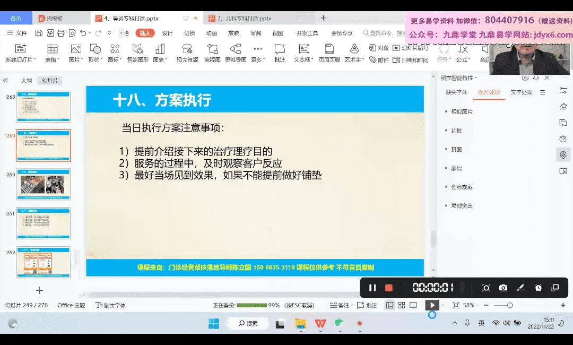Switch to slide sorter grid view
The image size is (573, 345).
coord(402,305)
